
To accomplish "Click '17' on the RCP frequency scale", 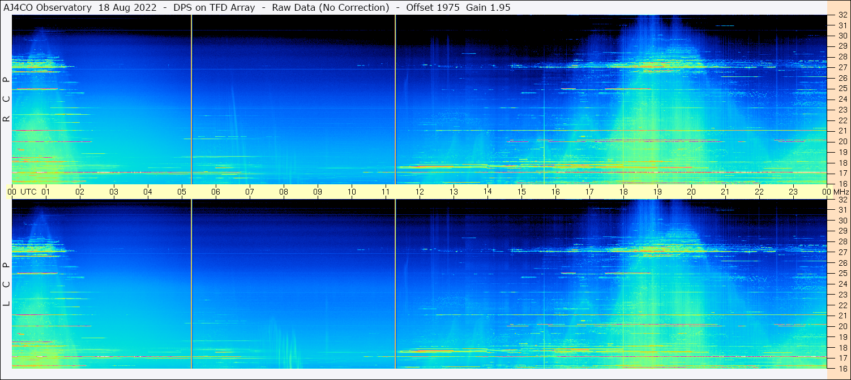I will point(842,173).
